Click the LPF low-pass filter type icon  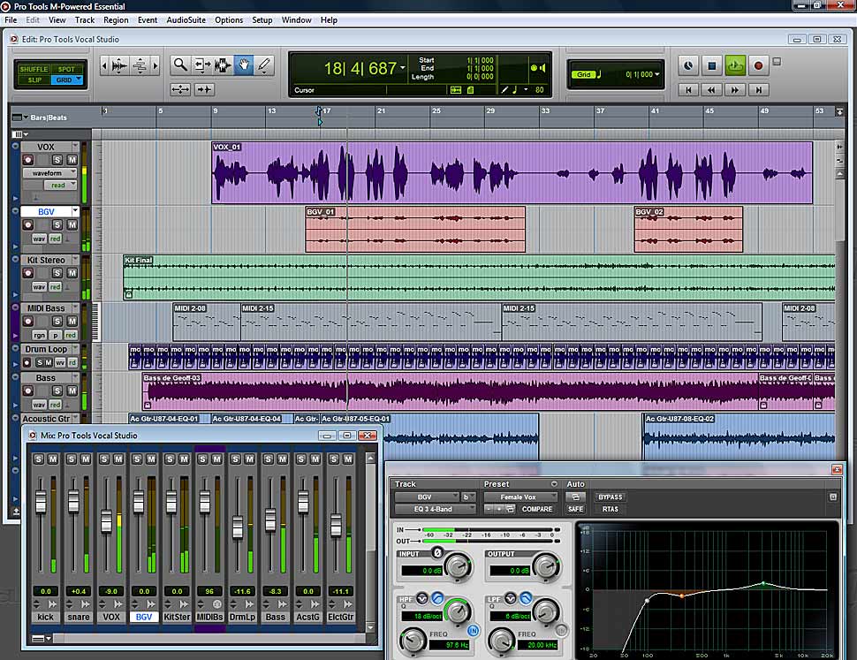525,599
